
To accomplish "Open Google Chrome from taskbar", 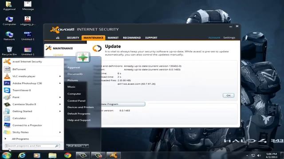I will pyautogui.click(x=68, y=155).
